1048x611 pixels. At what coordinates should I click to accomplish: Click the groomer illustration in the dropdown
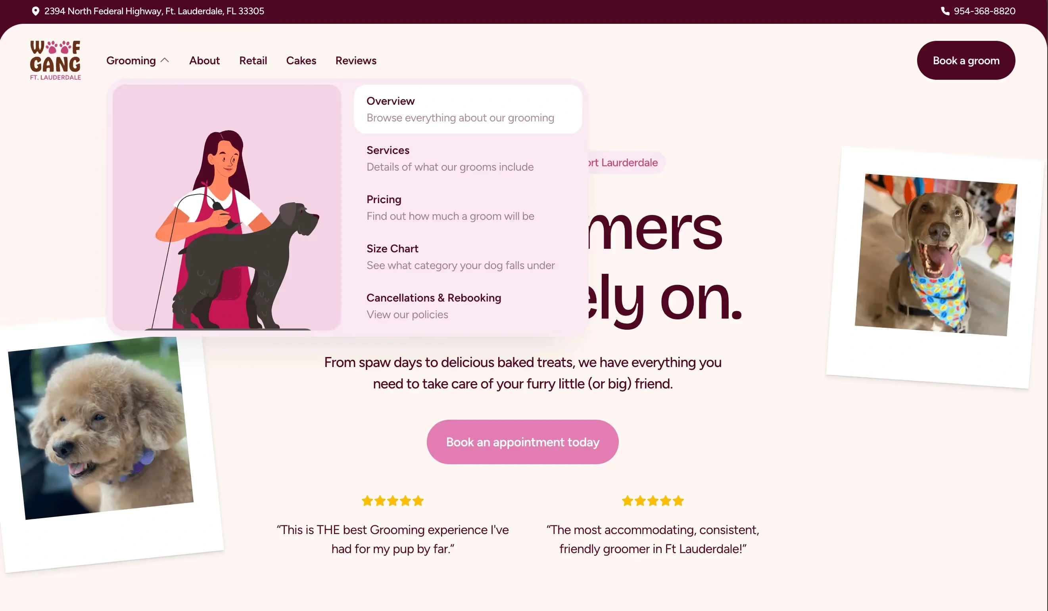coord(226,208)
